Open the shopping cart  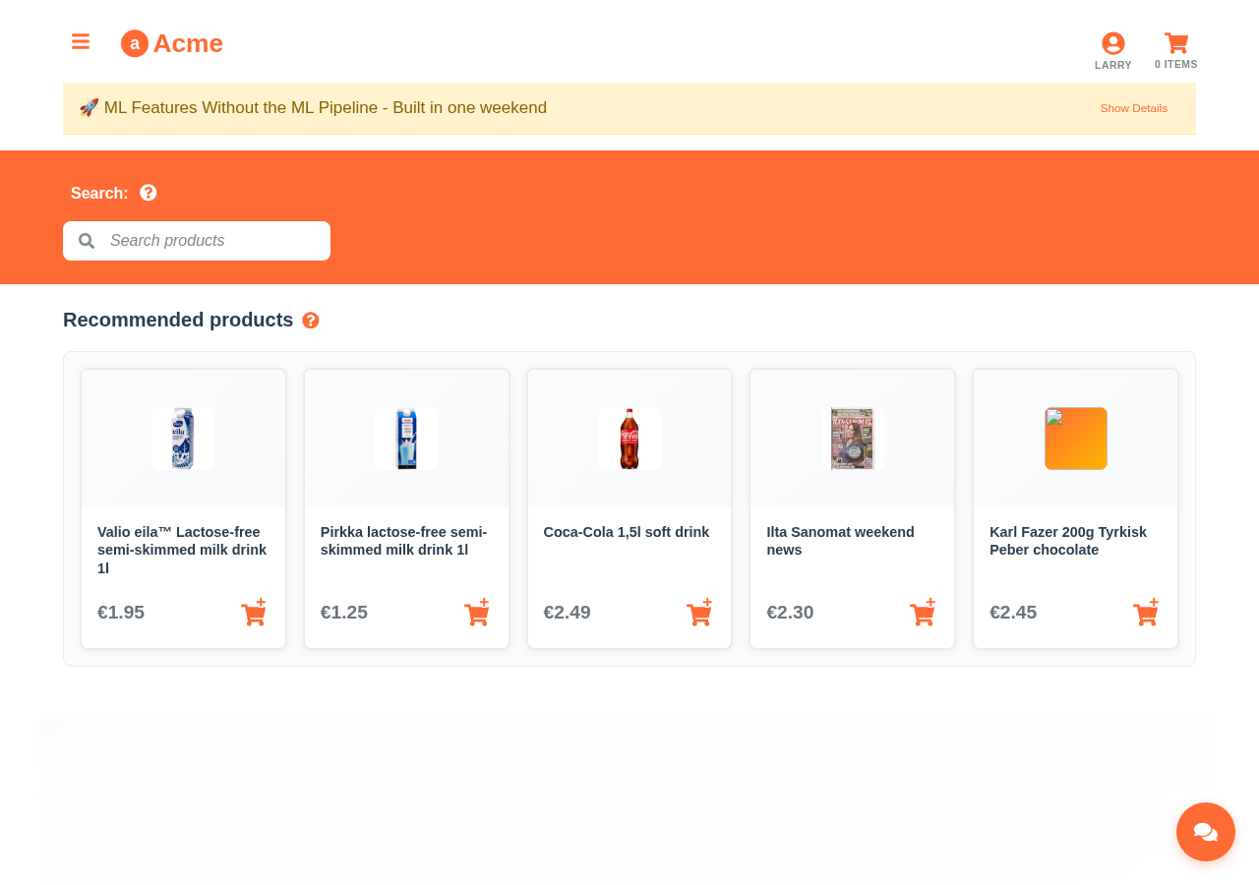(1175, 49)
